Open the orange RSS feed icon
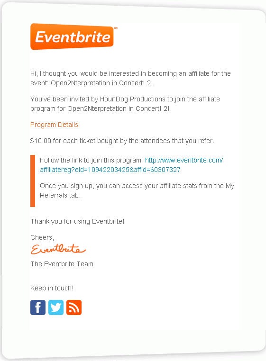This screenshot has height=361, width=266. point(74,307)
